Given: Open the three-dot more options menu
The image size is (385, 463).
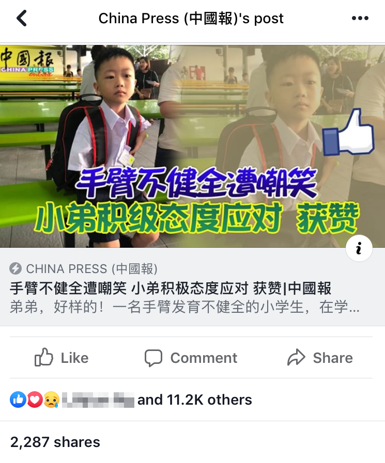Looking at the screenshot, I should 360,18.
